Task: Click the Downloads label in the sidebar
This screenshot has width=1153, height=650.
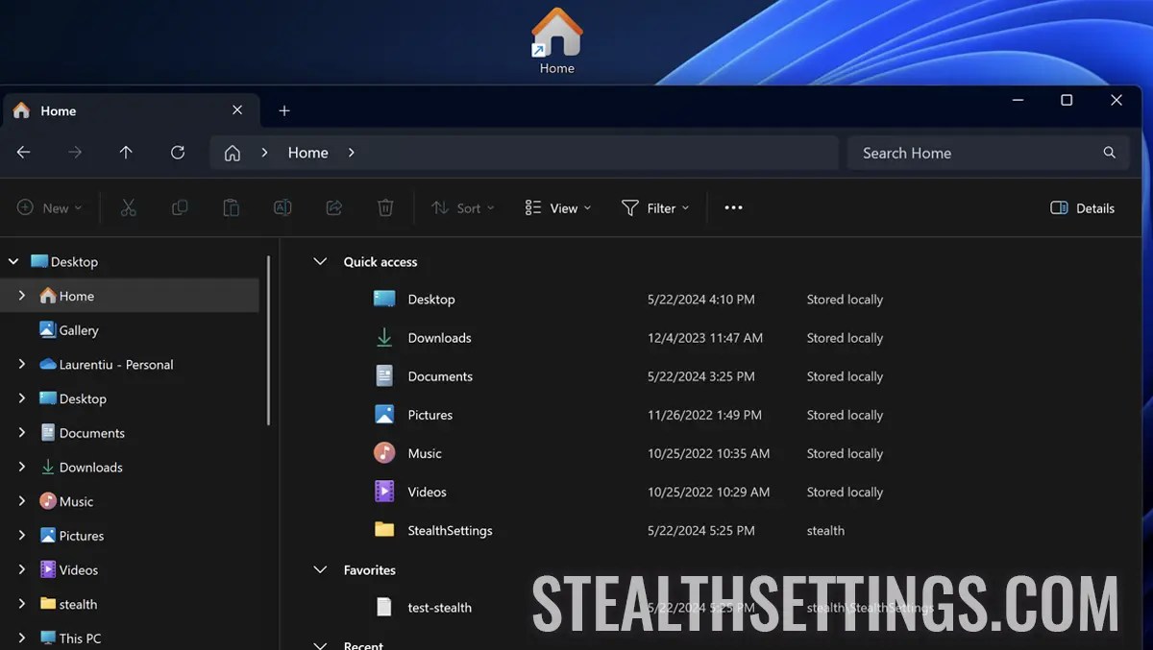Action: coord(91,468)
